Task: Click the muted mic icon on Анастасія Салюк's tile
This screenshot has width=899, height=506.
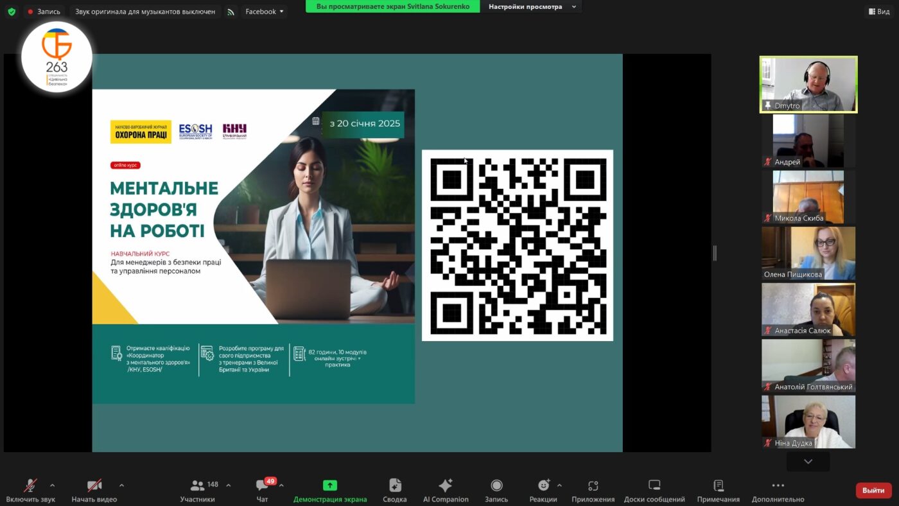Action: point(767,331)
